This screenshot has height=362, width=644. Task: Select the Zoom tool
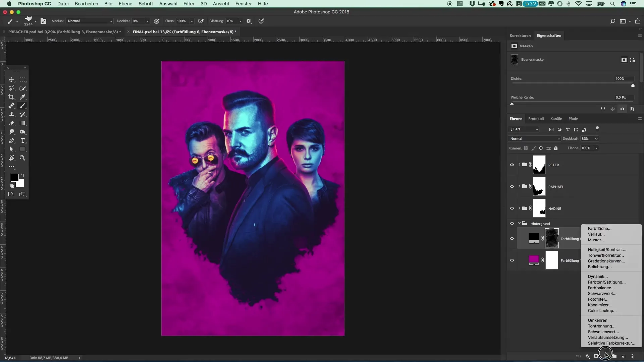22,158
